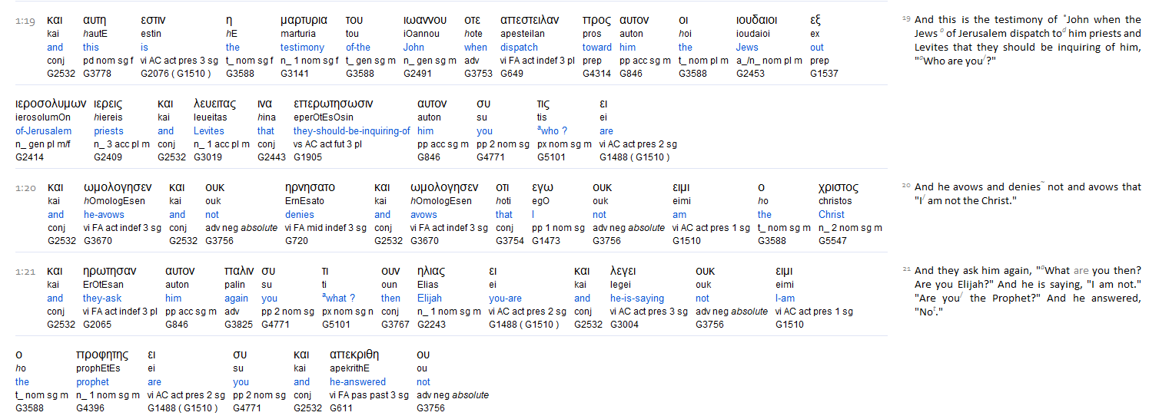The height and width of the screenshot is (419, 1149).
Task: Click Strong's number G3141 under marturia
Action: coord(296,74)
